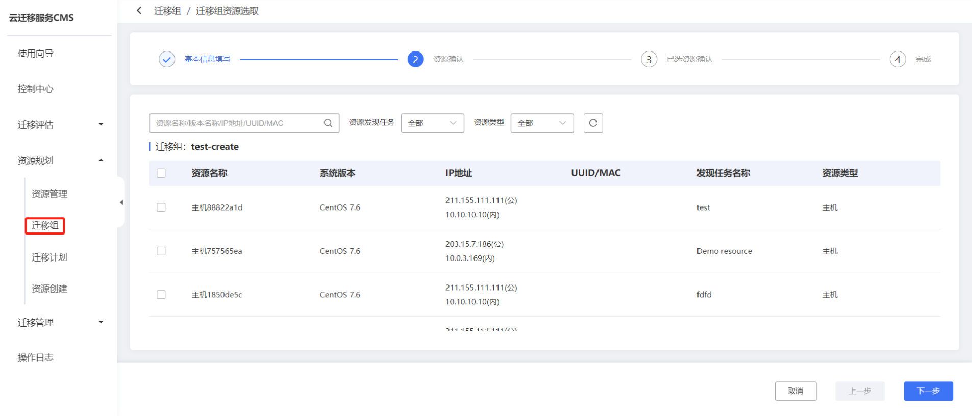Open 资源管理 submenu item
This screenshot has height=416, width=972.
49,194
